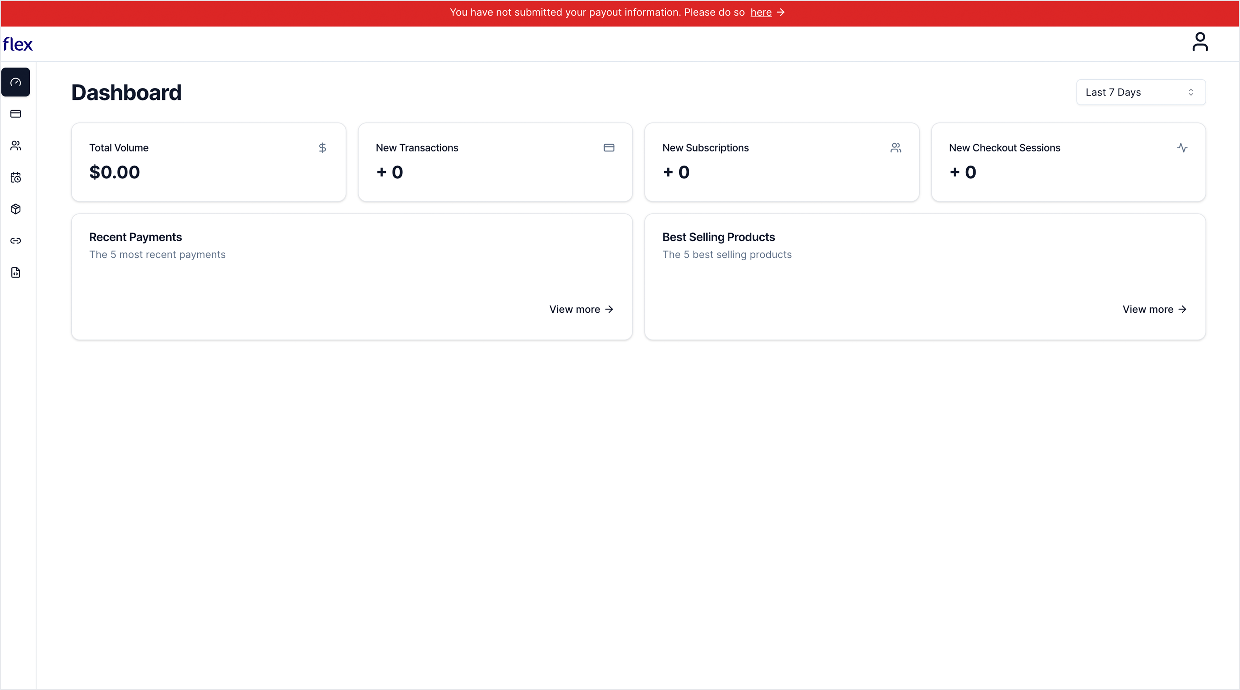
Task: Click the card icon in New Transactions
Action: [x=609, y=148]
